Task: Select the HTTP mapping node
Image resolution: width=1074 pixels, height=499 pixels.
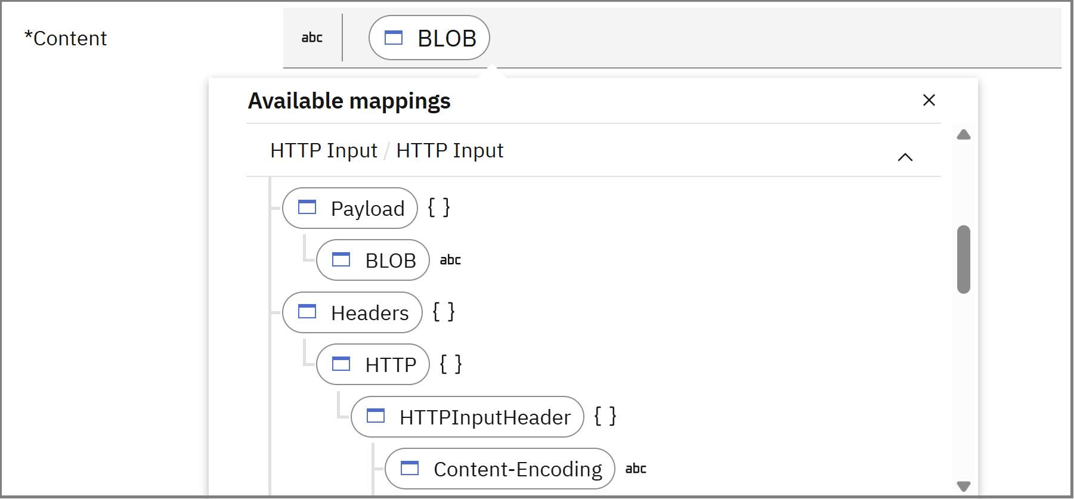Action: (373, 365)
